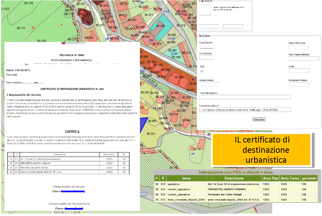Image resolution: width=322 pixels, height=216 pixels.
Task: Click map parcel 30-226
Action: pos(41,41)
